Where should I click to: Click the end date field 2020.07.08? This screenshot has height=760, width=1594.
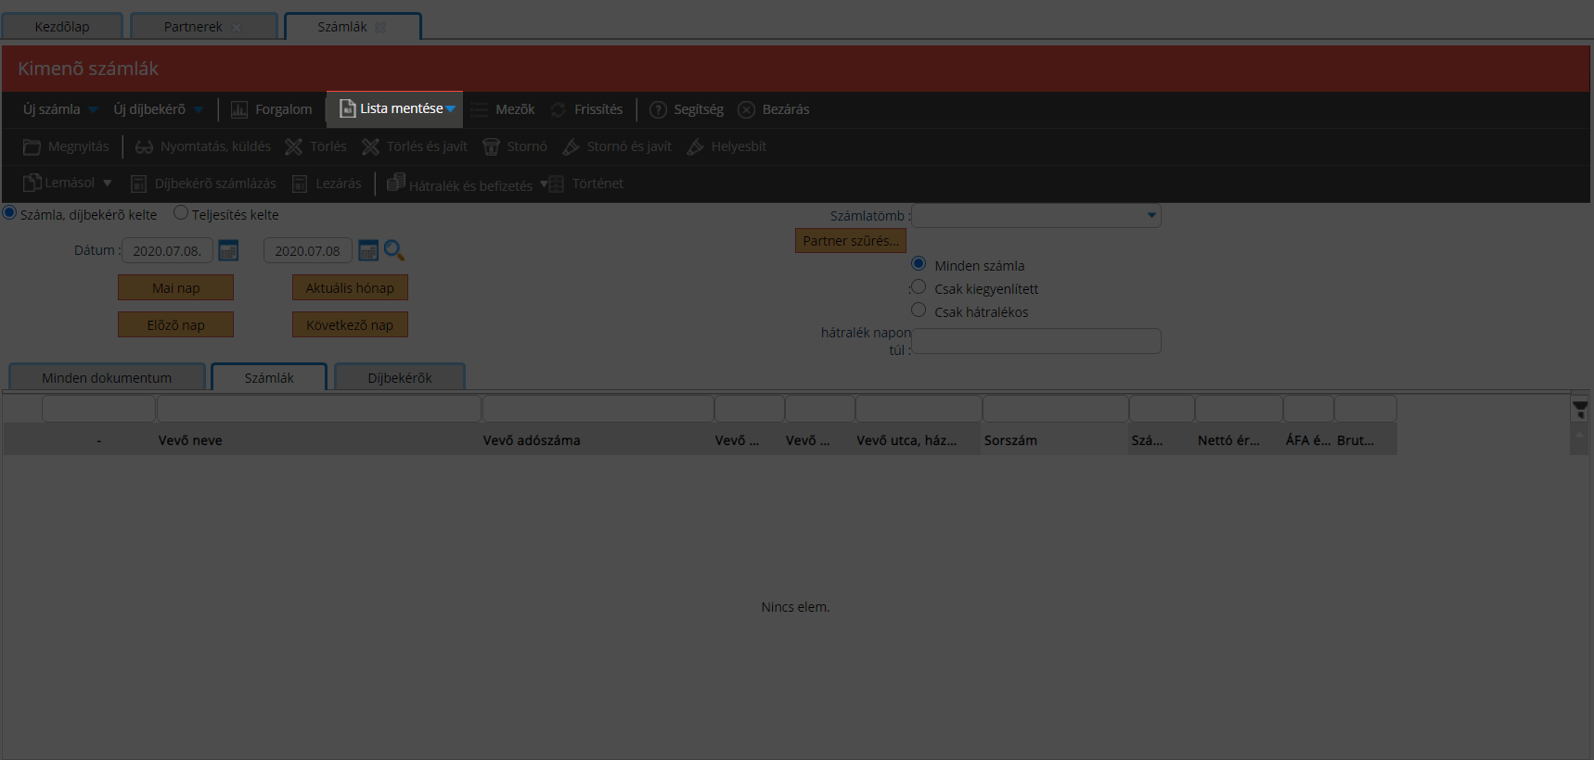point(308,251)
